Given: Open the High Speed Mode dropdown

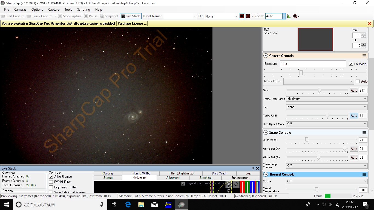Looking at the screenshot, I should tap(327, 124).
